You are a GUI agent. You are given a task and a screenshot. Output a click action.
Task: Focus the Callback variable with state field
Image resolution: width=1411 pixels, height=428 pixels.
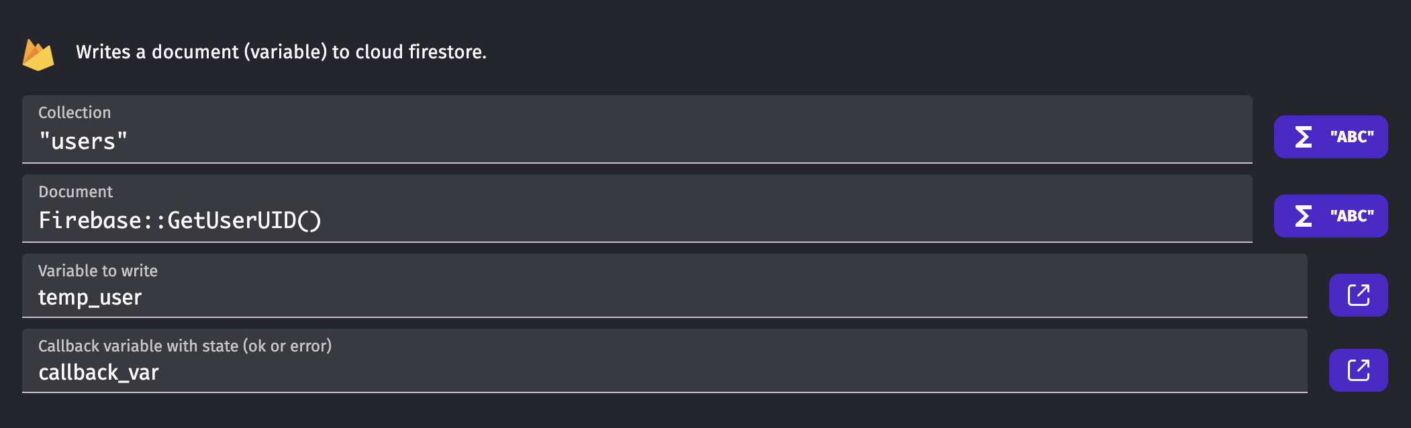coord(665,361)
